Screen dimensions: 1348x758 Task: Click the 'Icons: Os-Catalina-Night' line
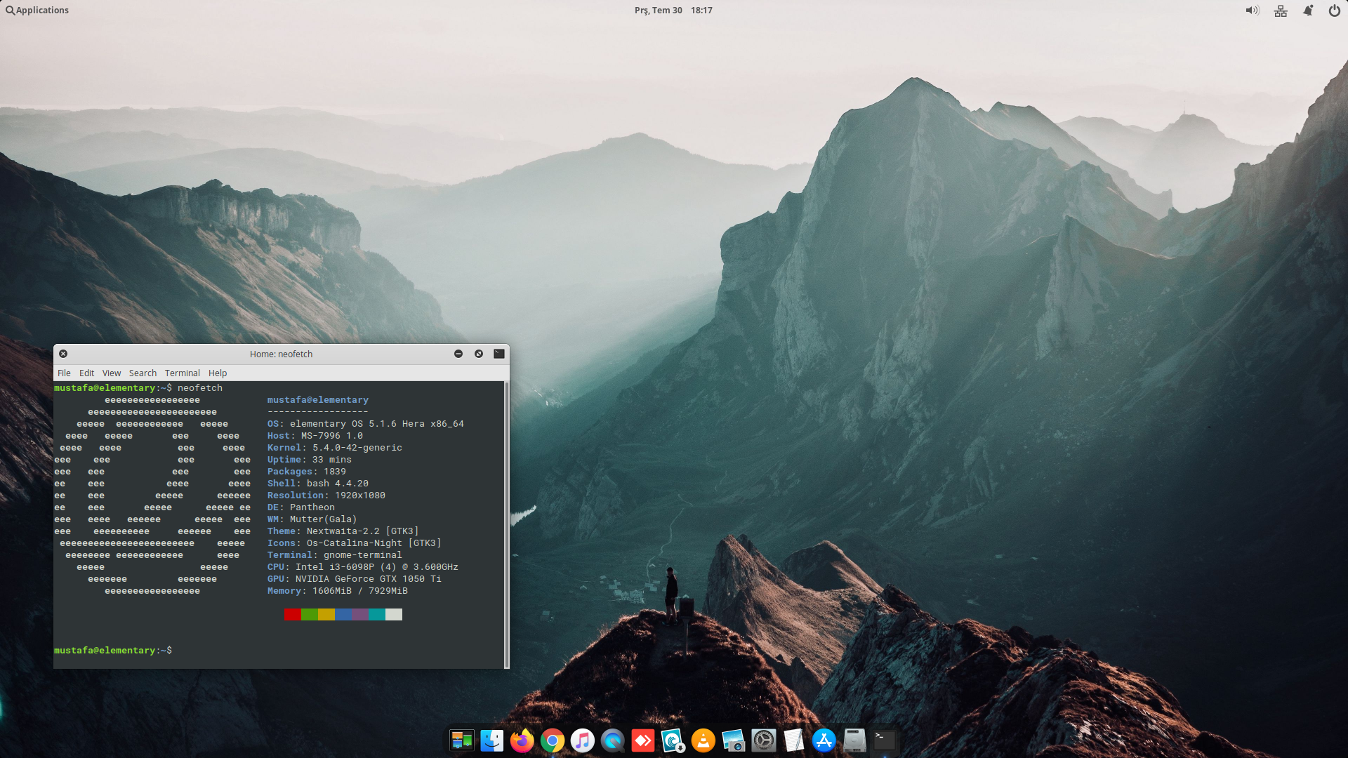pyautogui.click(x=354, y=543)
